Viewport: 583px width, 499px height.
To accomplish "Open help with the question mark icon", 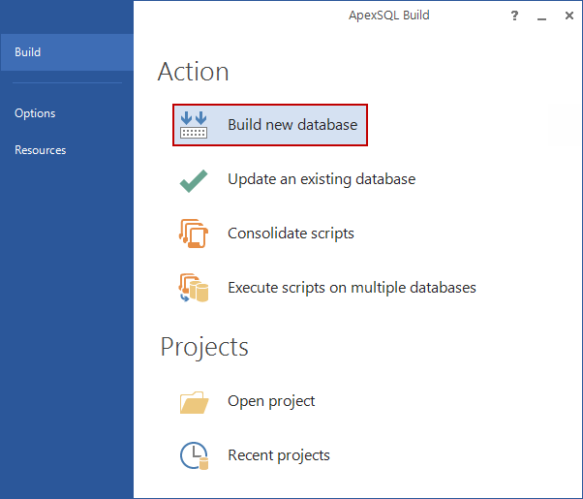I will point(513,16).
